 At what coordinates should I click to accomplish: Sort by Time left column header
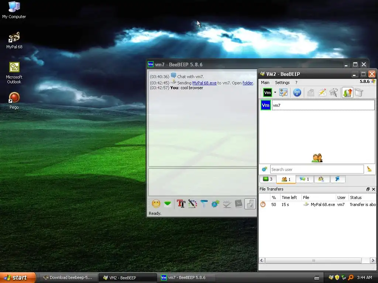pyautogui.click(x=290, y=198)
